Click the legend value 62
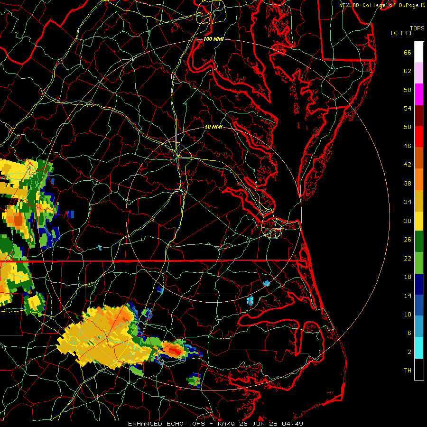Screen dimensions: 427x427 (x=408, y=71)
